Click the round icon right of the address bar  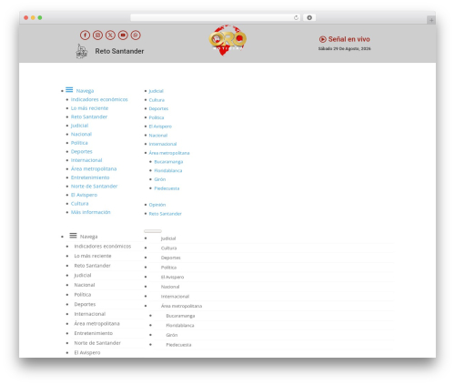pyautogui.click(x=309, y=17)
